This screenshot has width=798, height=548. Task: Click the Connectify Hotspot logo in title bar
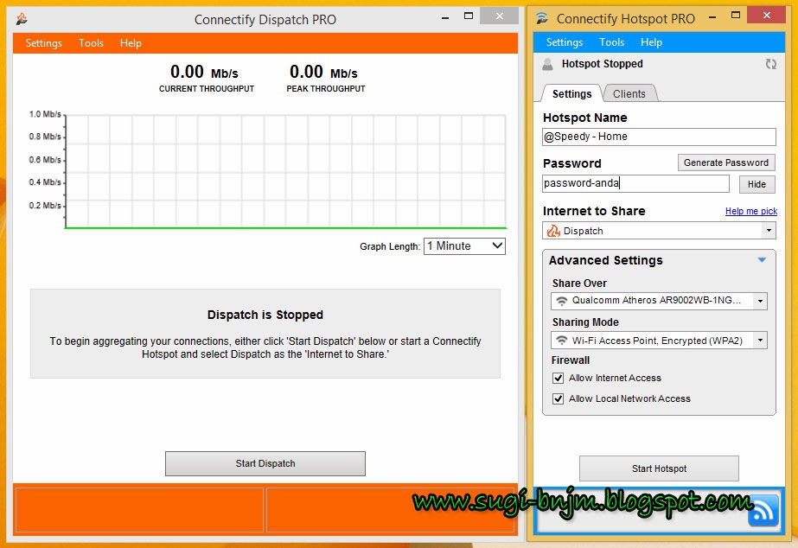coord(542,18)
